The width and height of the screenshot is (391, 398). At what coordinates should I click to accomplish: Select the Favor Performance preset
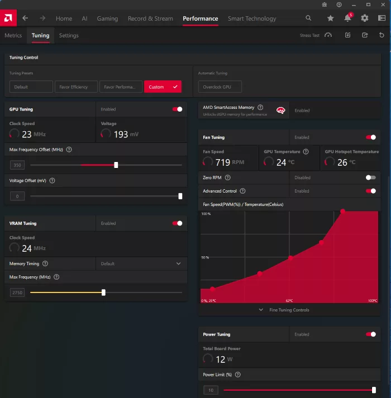tap(121, 87)
